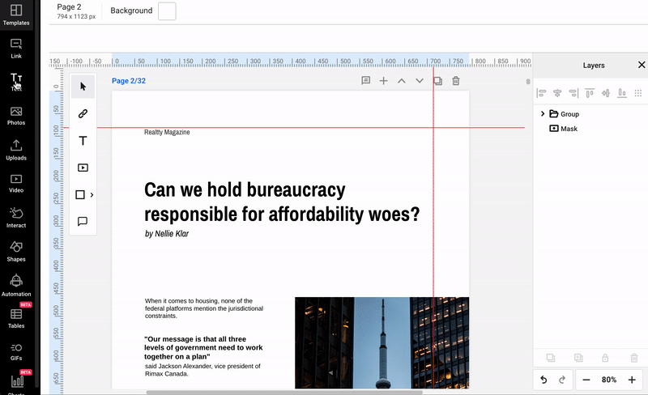Viewport: 648px width, 395px height.
Task: Zoom out with minus button
Action: click(x=586, y=380)
